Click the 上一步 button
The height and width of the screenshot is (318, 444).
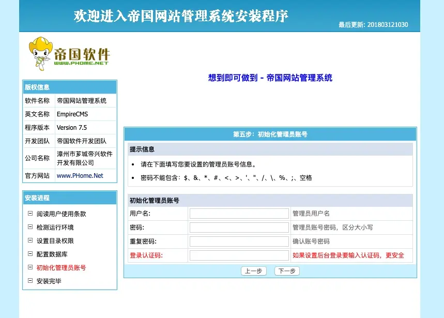[x=253, y=271]
